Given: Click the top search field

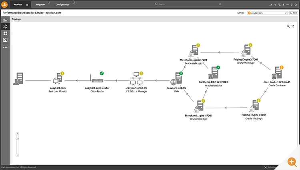Looking at the screenshot, I should click(x=188, y=4).
